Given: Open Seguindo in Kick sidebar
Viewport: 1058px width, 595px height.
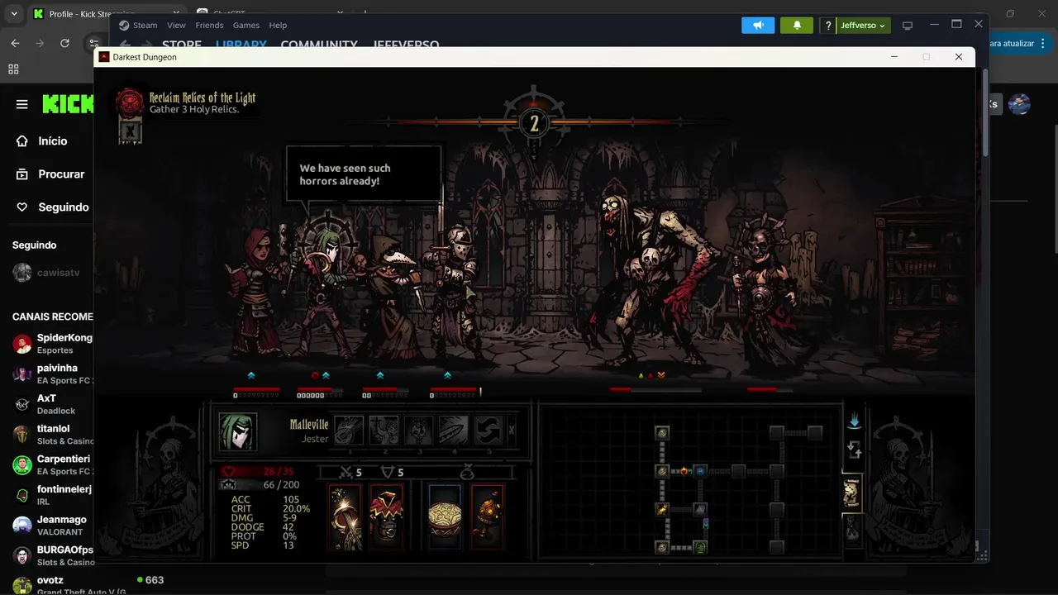Looking at the screenshot, I should click(x=52, y=207).
